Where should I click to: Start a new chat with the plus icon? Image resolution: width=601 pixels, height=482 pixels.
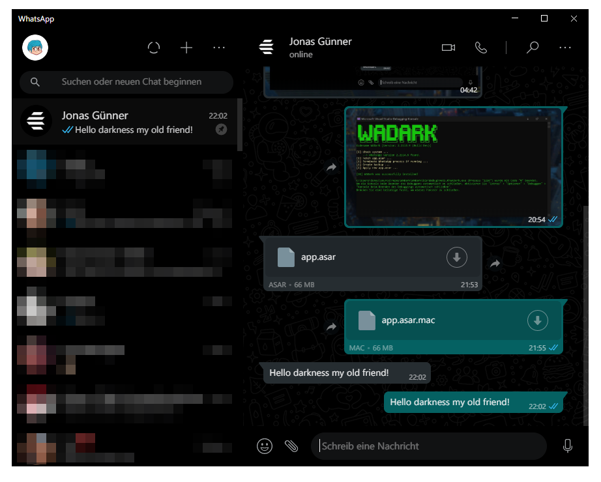[186, 48]
